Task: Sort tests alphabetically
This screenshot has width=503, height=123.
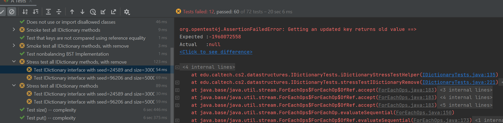Action: 25,12
